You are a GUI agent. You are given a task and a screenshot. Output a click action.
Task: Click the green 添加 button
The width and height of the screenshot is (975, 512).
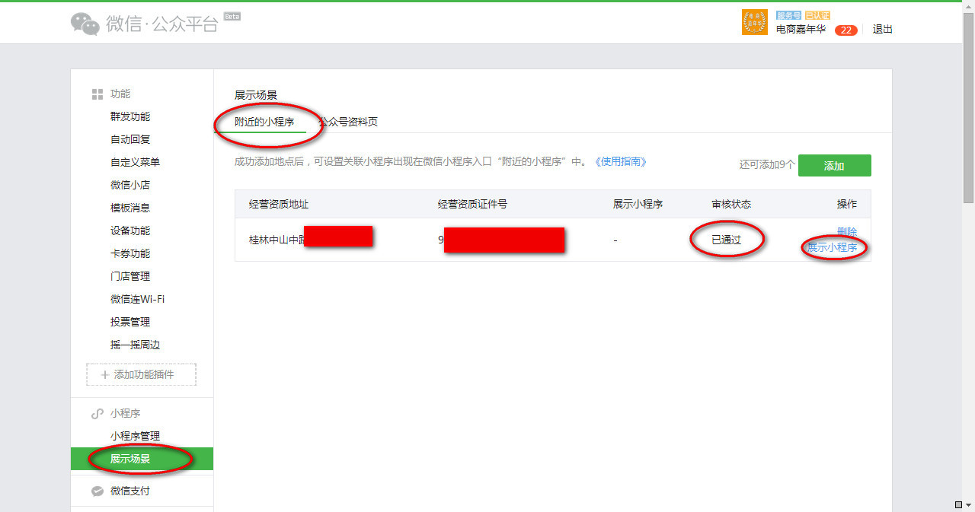point(834,166)
